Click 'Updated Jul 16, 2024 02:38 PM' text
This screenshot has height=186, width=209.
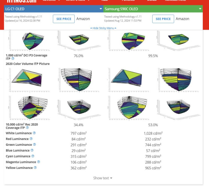tap(22, 21)
